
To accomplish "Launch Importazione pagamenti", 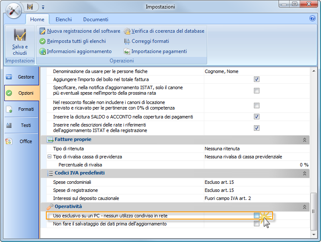I will pyautogui.click(x=159, y=51).
